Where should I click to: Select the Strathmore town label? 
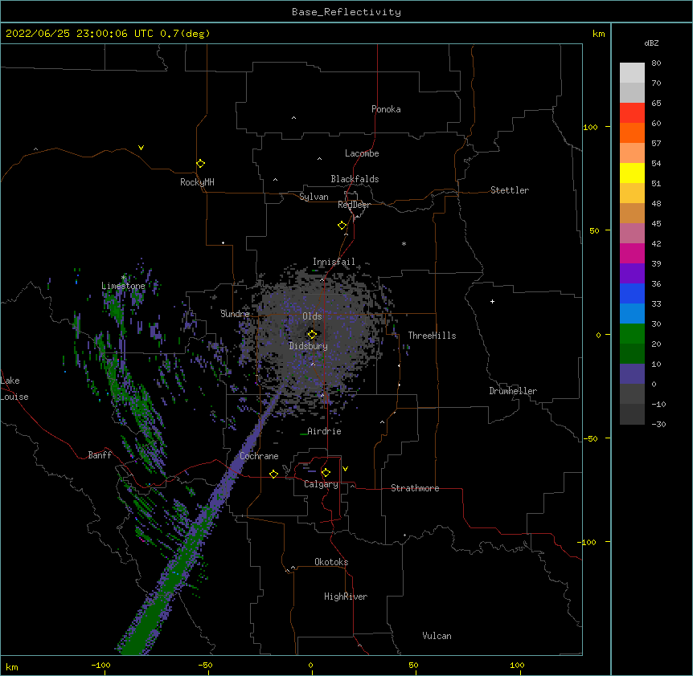tap(415, 488)
